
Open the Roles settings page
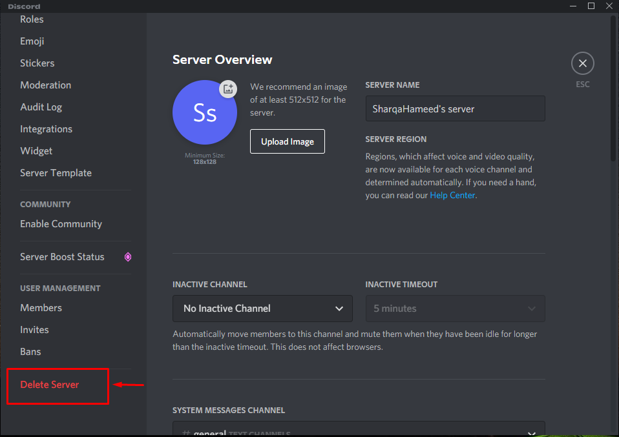tap(32, 19)
